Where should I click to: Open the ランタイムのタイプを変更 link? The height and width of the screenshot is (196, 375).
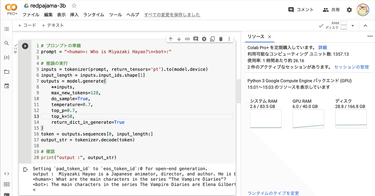click(274, 193)
